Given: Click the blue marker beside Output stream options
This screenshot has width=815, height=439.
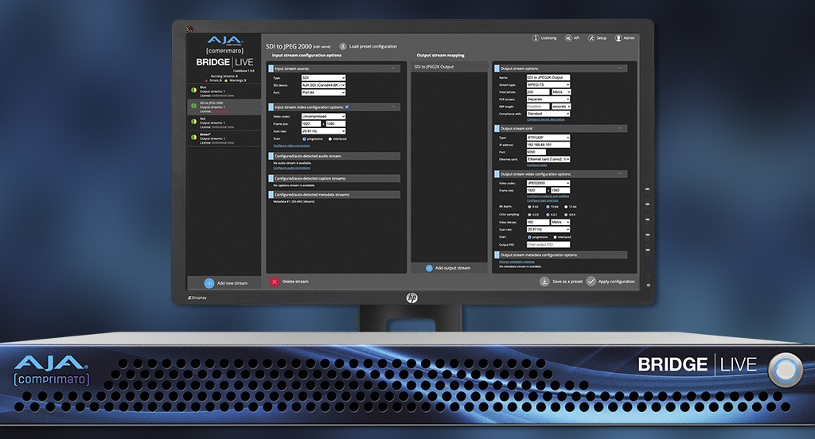Looking at the screenshot, I should tap(497, 68).
